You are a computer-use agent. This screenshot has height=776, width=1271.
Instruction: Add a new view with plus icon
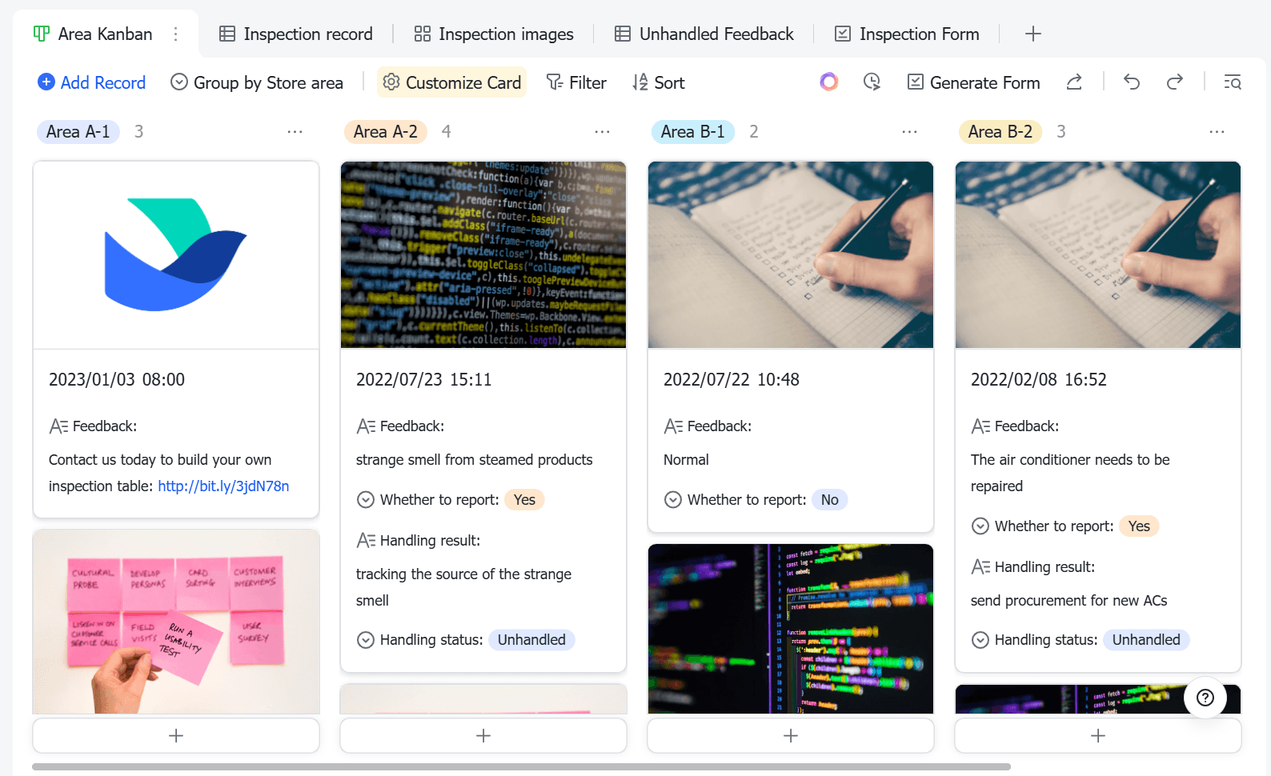click(x=1033, y=34)
